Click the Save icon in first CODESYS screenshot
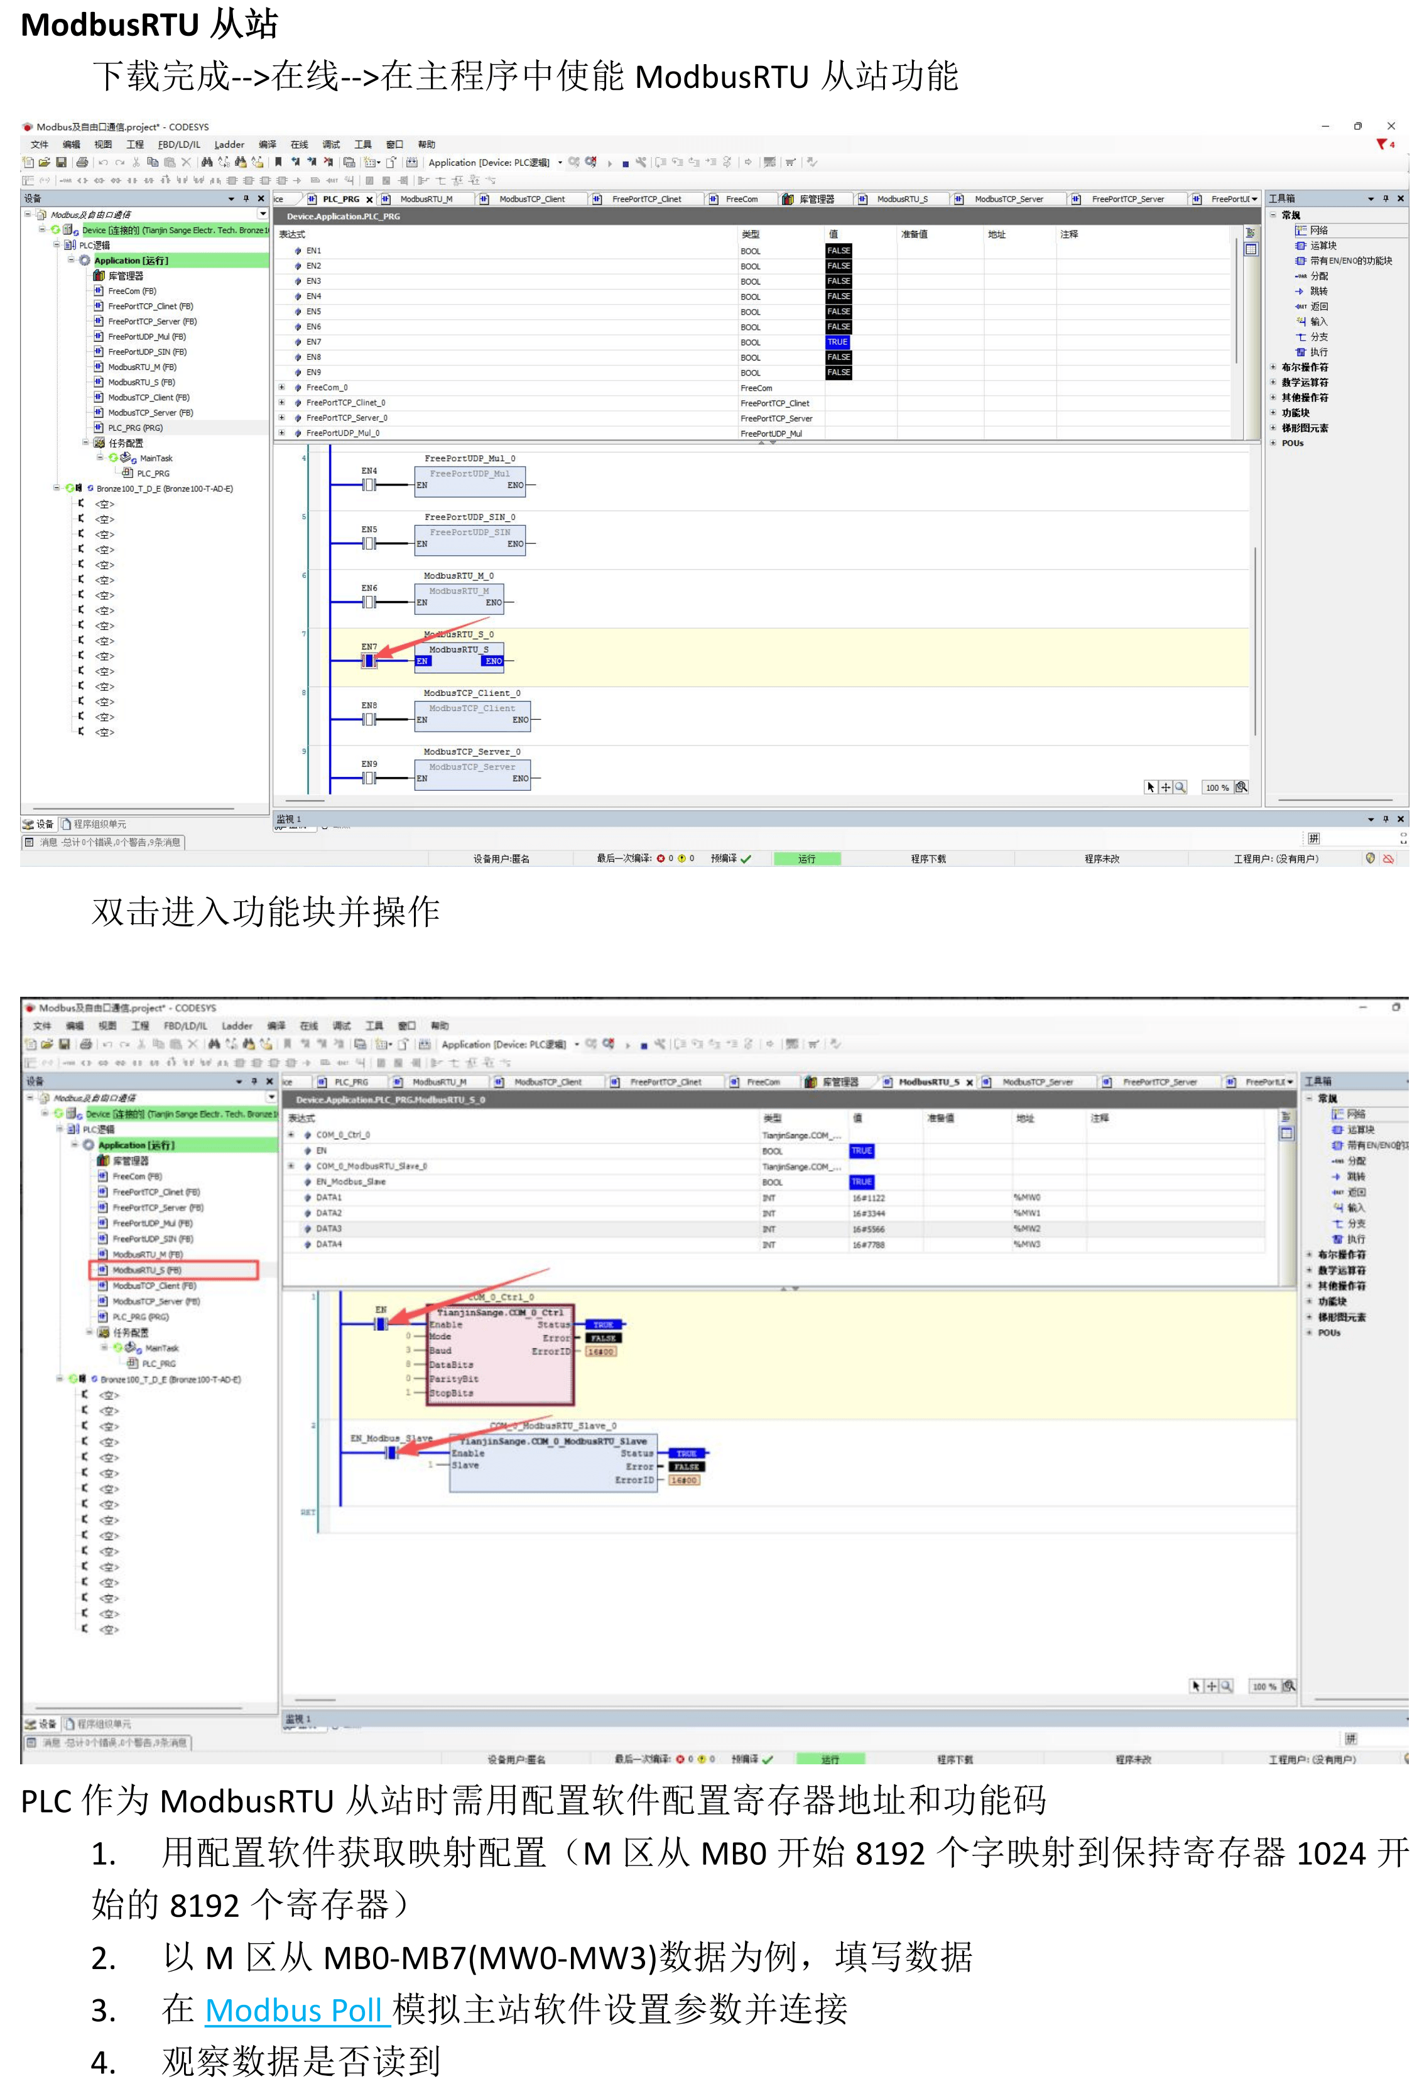Screen dimensions: 1417x2084 coord(61,162)
